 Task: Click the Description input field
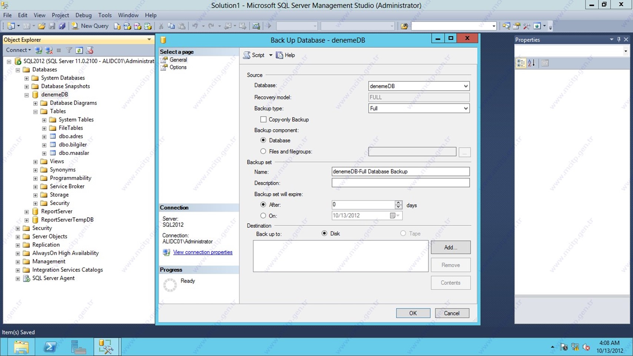401,182
